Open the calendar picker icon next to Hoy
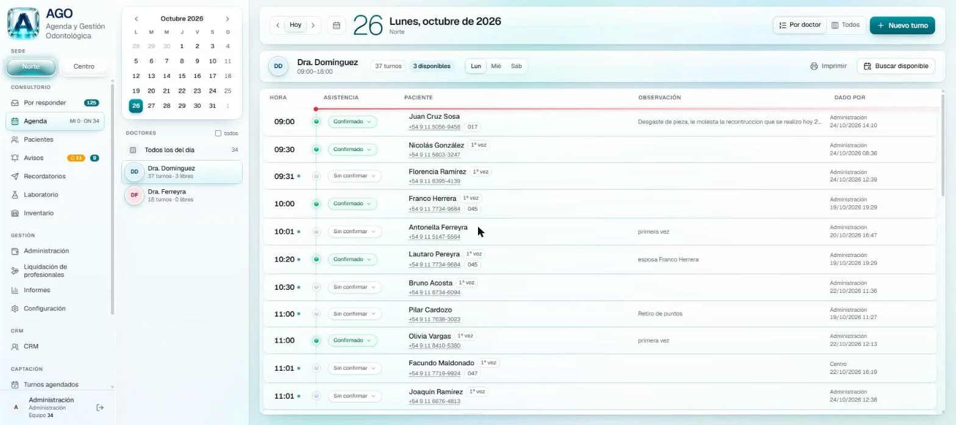Image resolution: width=956 pixels, height=425 pixels. click(337, 26)
